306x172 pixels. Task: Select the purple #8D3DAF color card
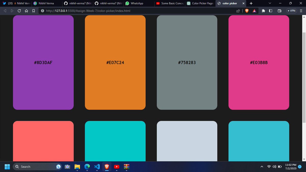pos(43,62)
